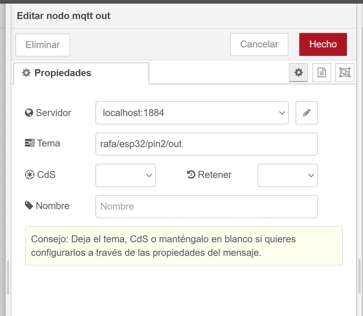Click the Consejo tip text box
363x316 pixels.
pyautogui.click(x=184, y=246)
